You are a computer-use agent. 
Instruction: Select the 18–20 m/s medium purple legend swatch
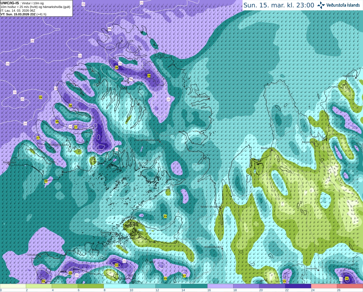pyautogui.click(x=246, y=286)
